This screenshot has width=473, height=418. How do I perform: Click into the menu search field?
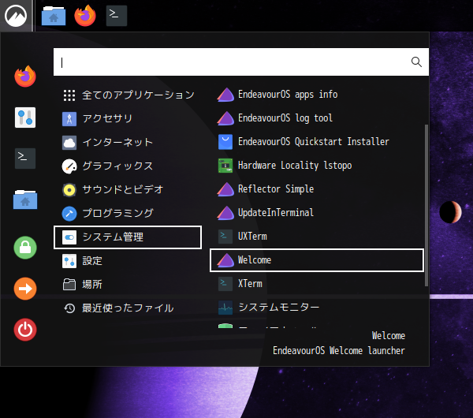[x=241, y=62]
